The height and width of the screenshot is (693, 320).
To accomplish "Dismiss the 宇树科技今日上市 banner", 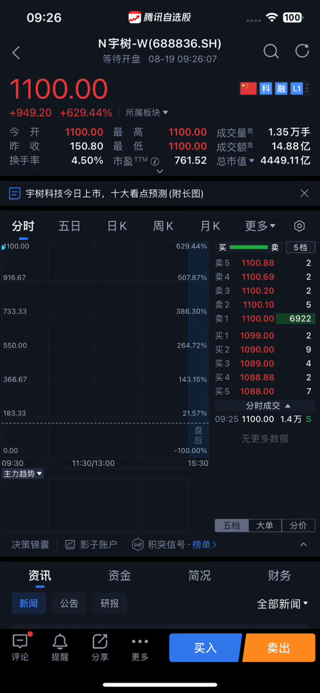I will [304, 193].
